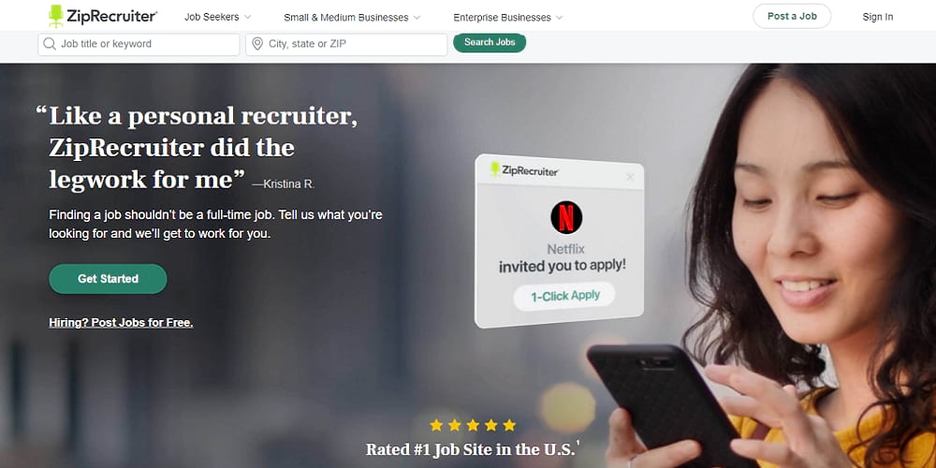Click the Netflix logo in popup card

[x=566, y=217]
